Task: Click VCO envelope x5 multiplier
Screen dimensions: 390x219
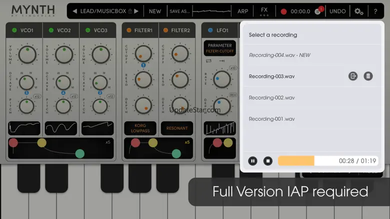Action: click(x=107, y=142)
